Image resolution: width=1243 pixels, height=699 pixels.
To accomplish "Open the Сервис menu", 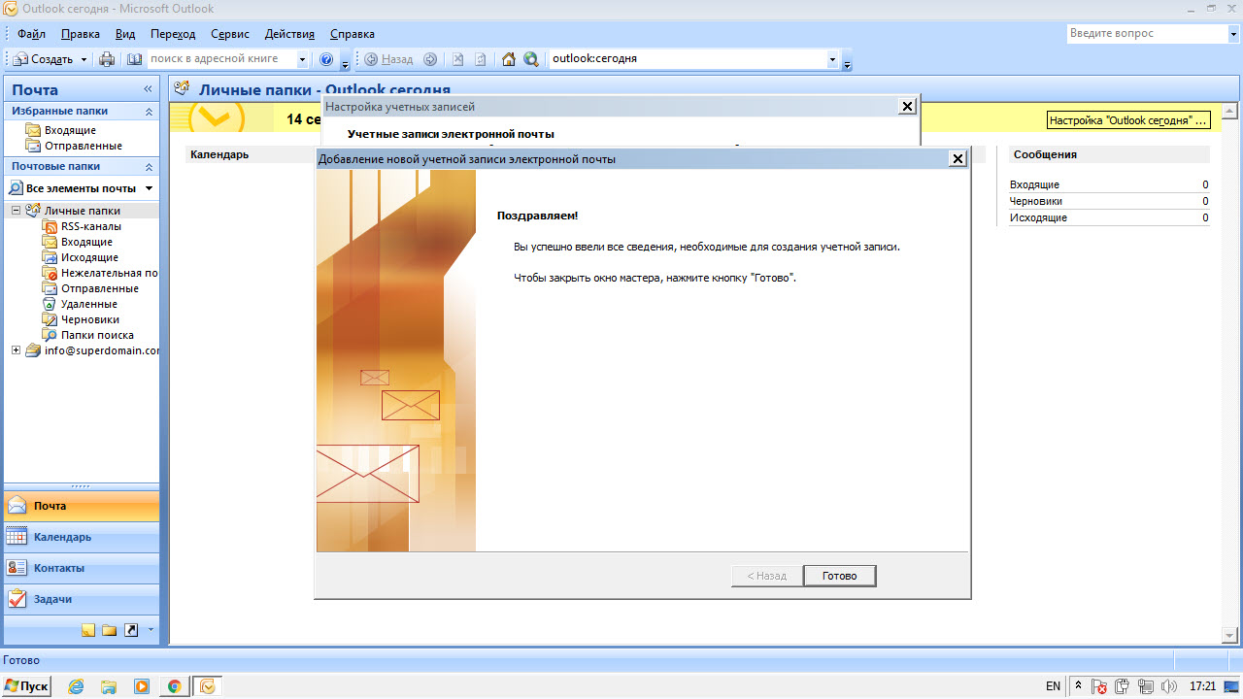I will tap(229, 34).
